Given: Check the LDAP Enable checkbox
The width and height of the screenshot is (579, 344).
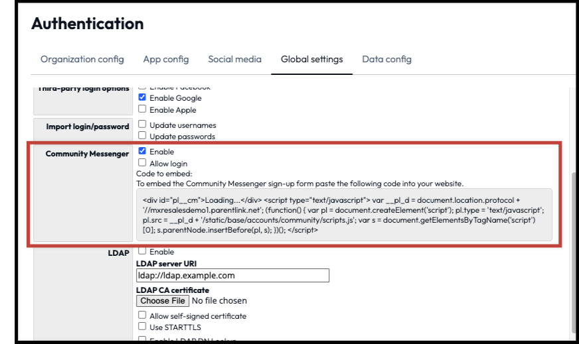Looking at the screenshot, I should click(142, 252).
